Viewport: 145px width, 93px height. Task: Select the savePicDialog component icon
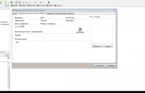click(x=80, y=29)
